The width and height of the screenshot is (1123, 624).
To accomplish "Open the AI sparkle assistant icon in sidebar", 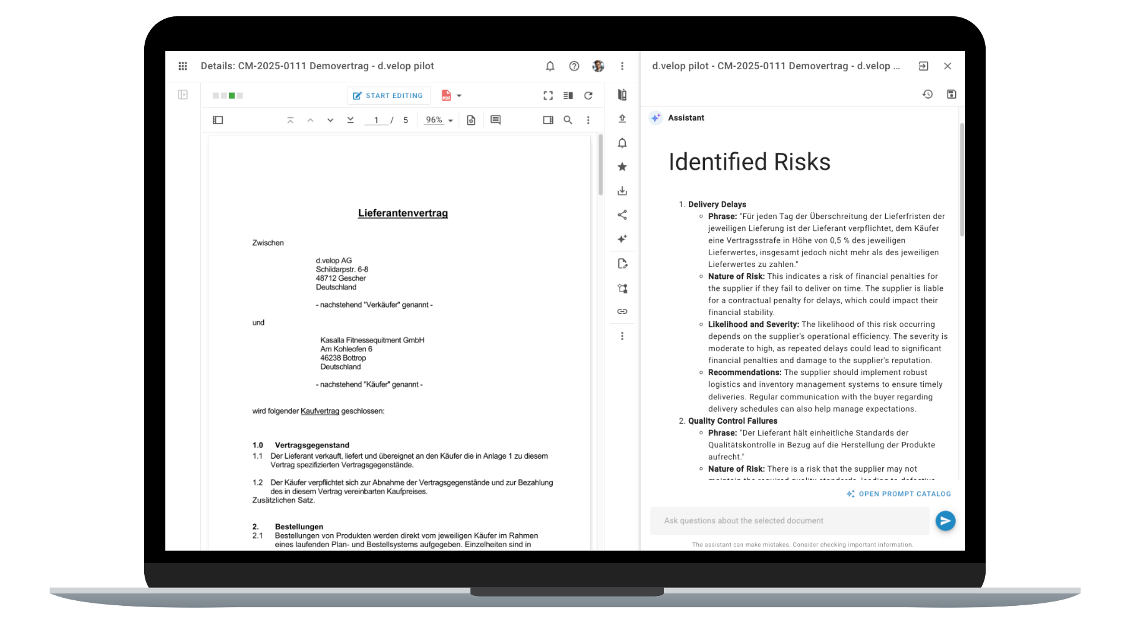I will point(622,239).
